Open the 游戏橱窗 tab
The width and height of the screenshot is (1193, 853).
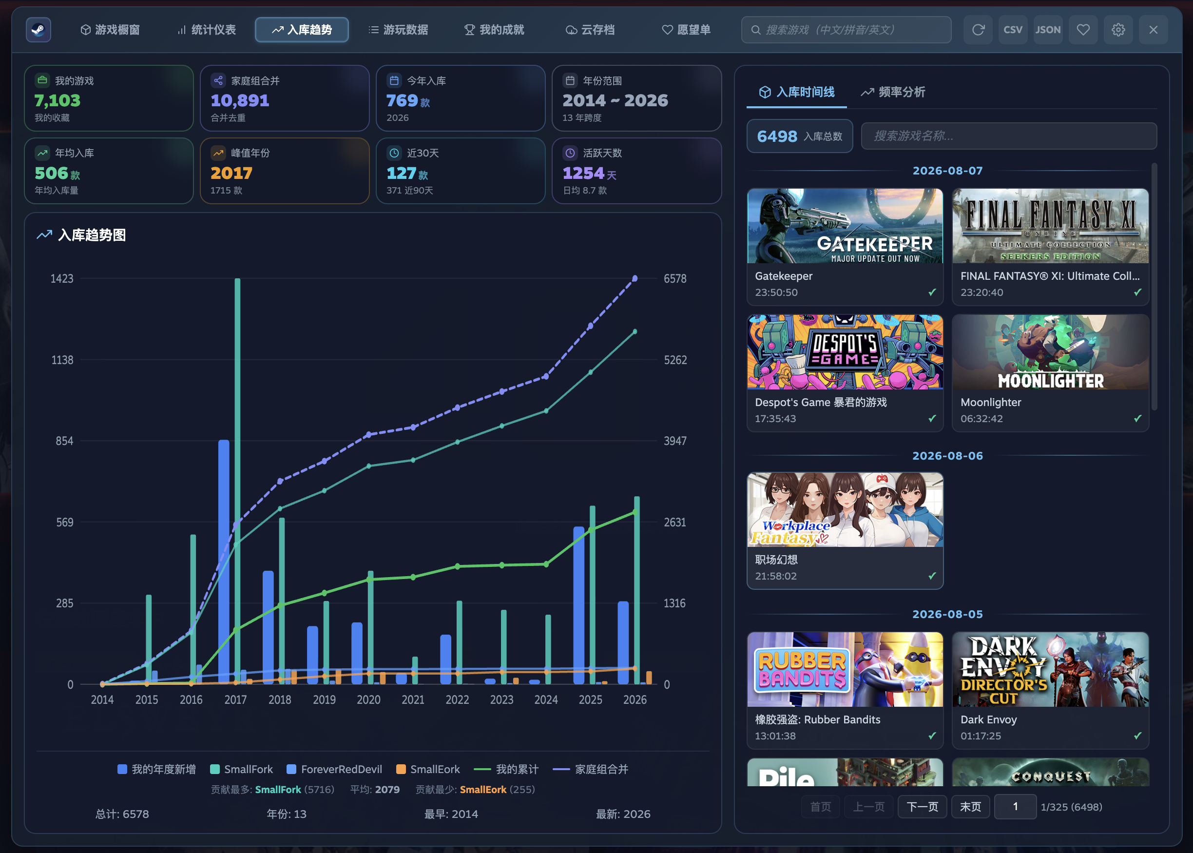tap(110, 30)
